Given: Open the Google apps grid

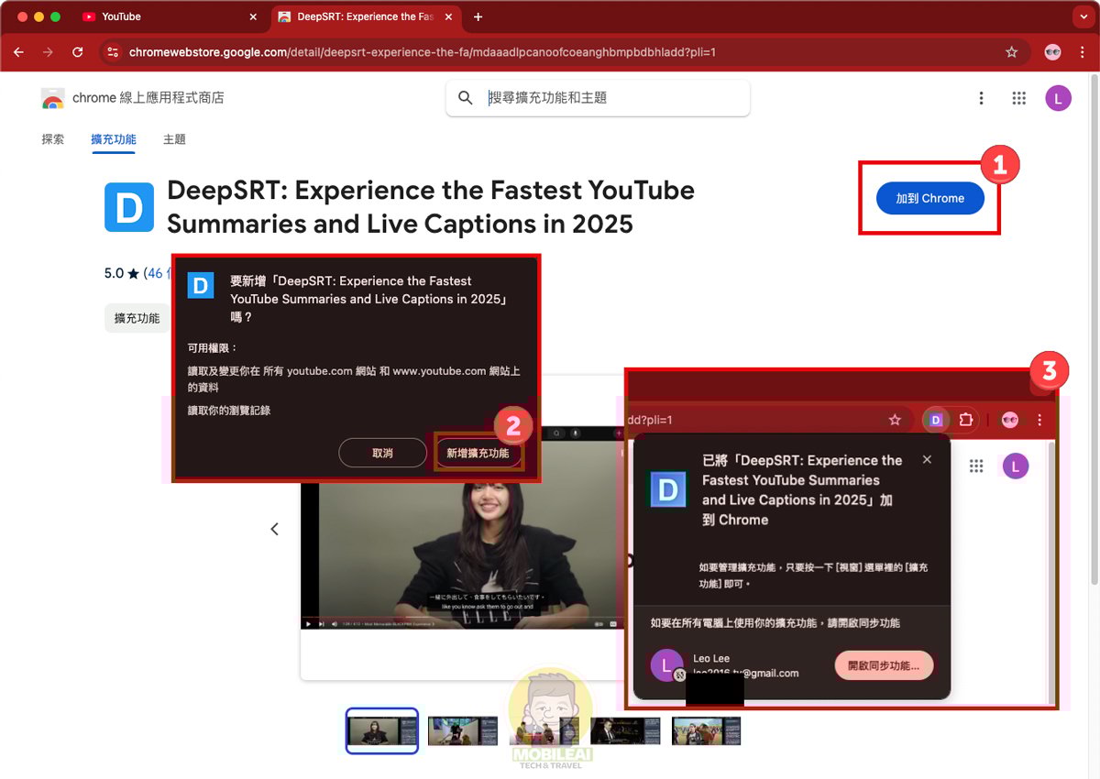Looking at the screenshot, I should [1018, 98].
